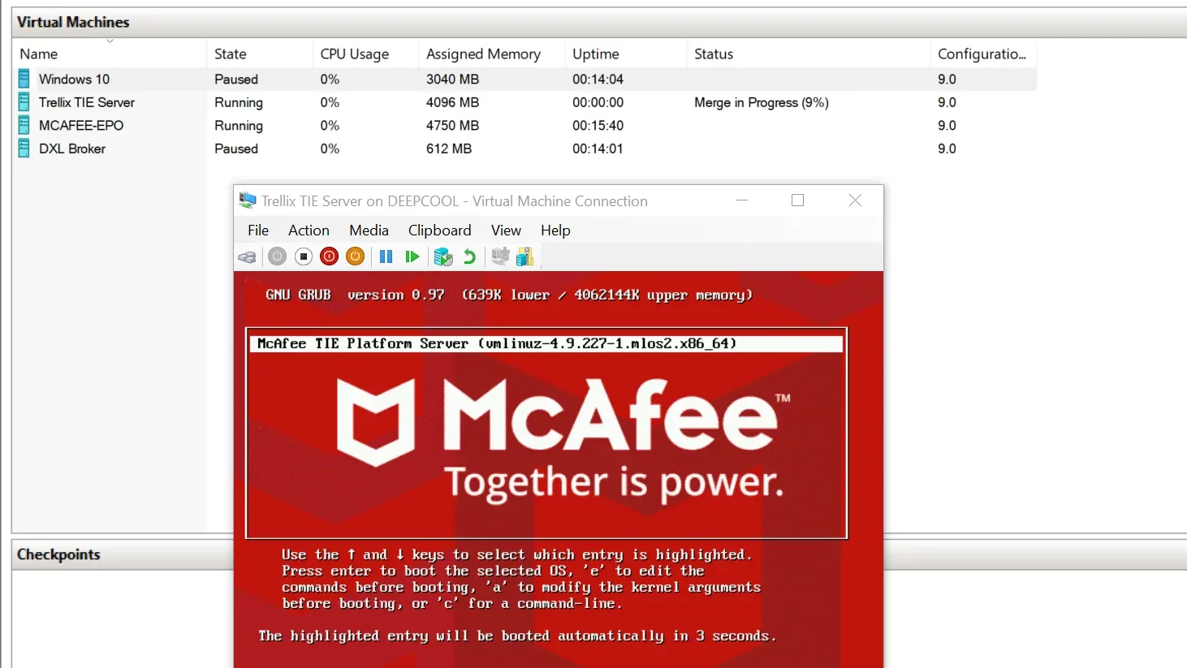Click the Virtual Machines panel header
Viewport: 1187px width, 668px height.
click(x=73, y=22)
